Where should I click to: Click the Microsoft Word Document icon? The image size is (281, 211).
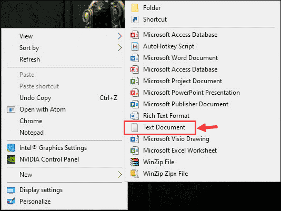point(135,58)
